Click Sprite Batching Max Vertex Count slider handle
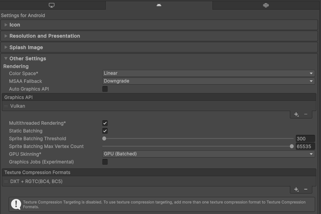 (292, 146)
